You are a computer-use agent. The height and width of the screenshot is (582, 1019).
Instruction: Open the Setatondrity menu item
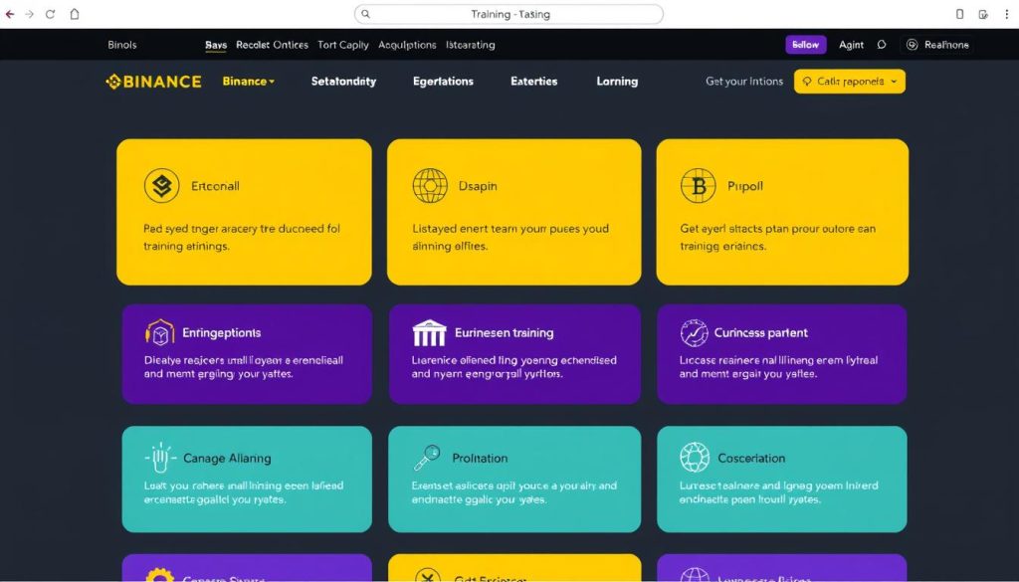pyautogui.click(x=343, y=82)
